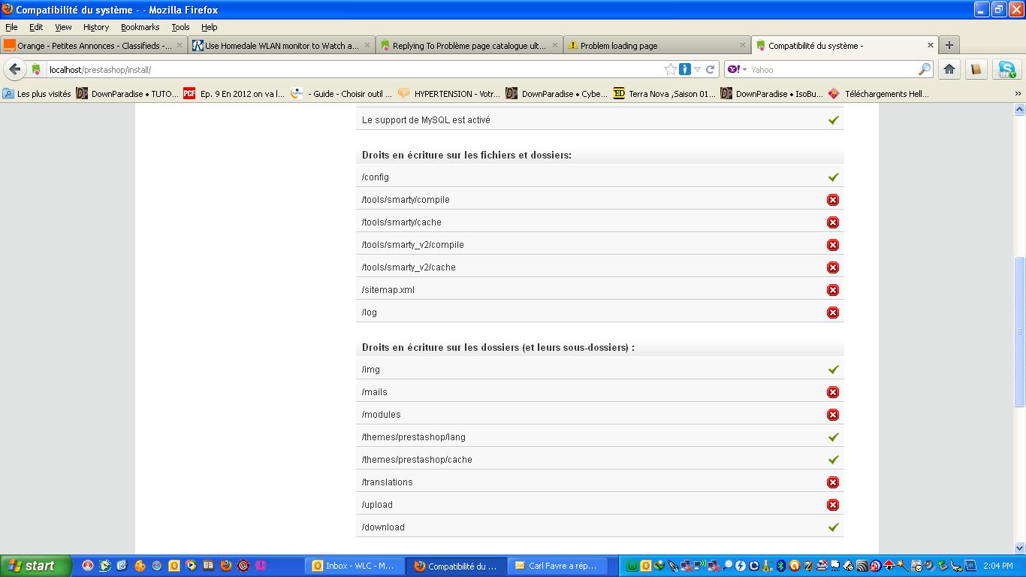Click the red error icon beside /mails
The width and height of the screenshot is (1026, 577).
[833, 392]
